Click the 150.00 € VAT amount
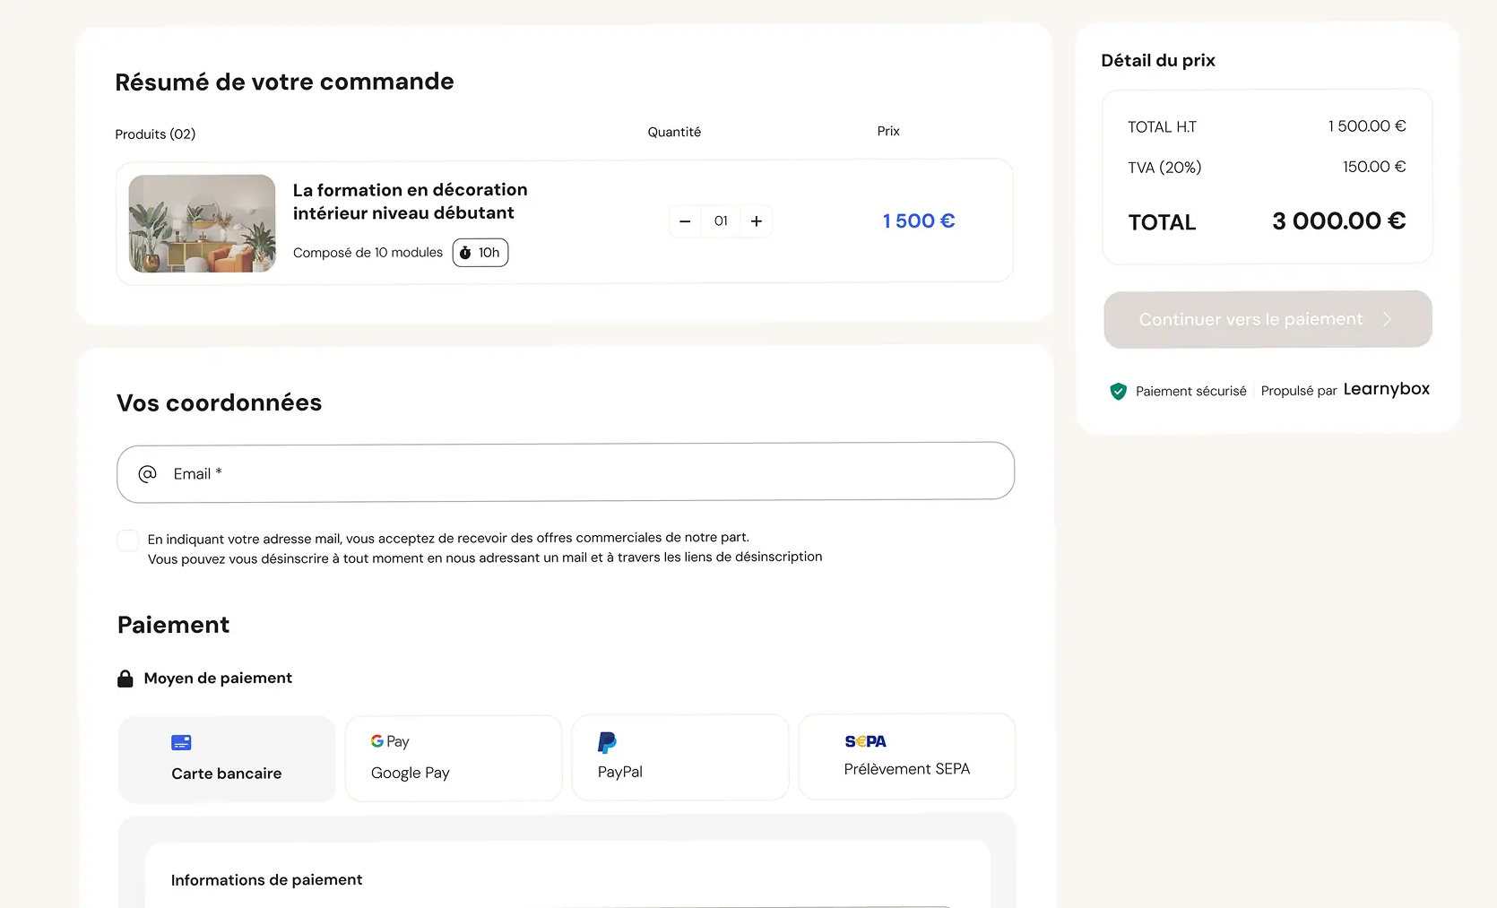Viewport: 1497px width, 908px height. pyautogui.click(x=1374, y=167)
